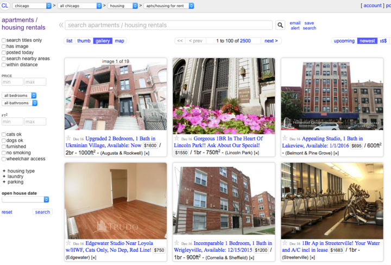This screenshot has width=391, height=265.
Task: Check the wheelchair access filter
Action: pyautogui.click(x=4, y=159)
